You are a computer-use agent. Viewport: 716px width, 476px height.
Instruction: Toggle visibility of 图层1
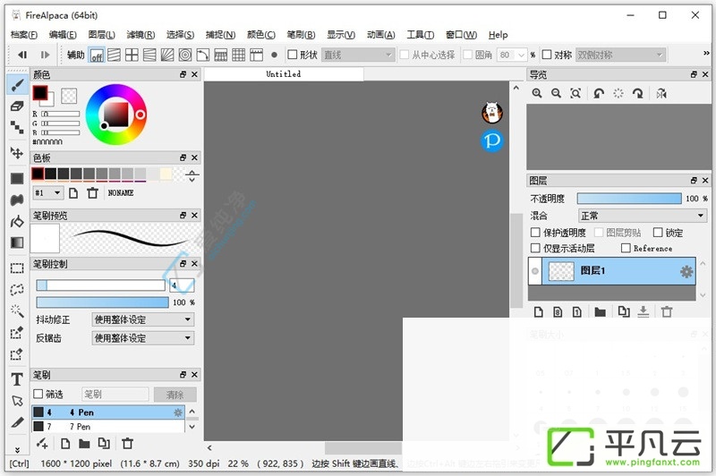coord(534,271)
